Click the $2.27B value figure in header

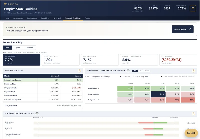tap(153, 8)
